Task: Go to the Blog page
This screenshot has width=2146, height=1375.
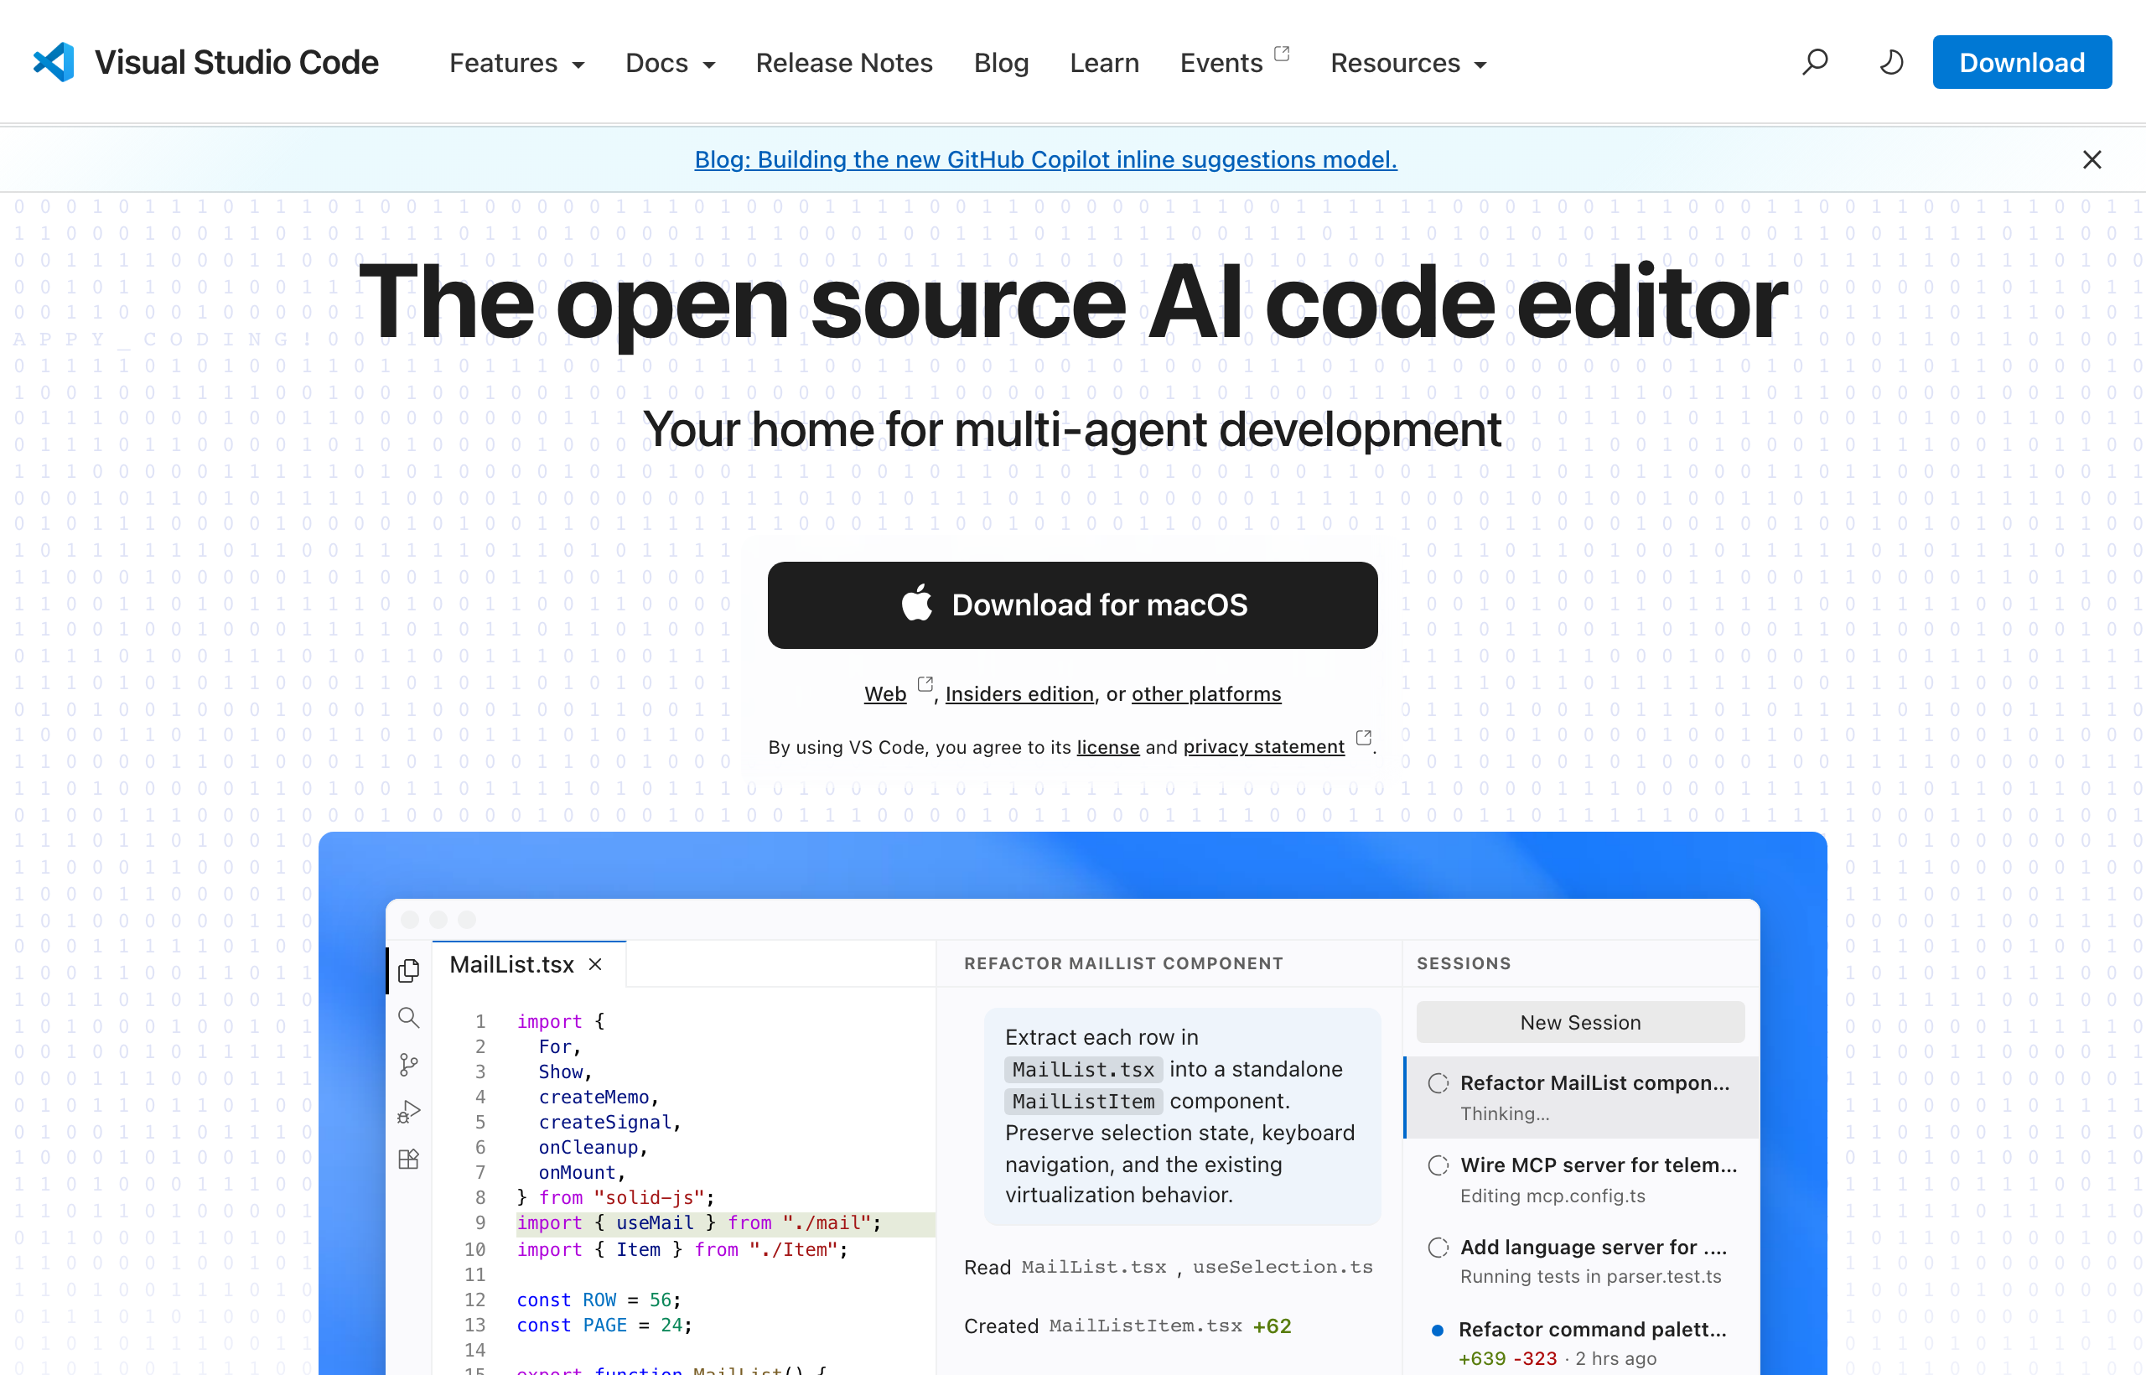Action: 1001,64
